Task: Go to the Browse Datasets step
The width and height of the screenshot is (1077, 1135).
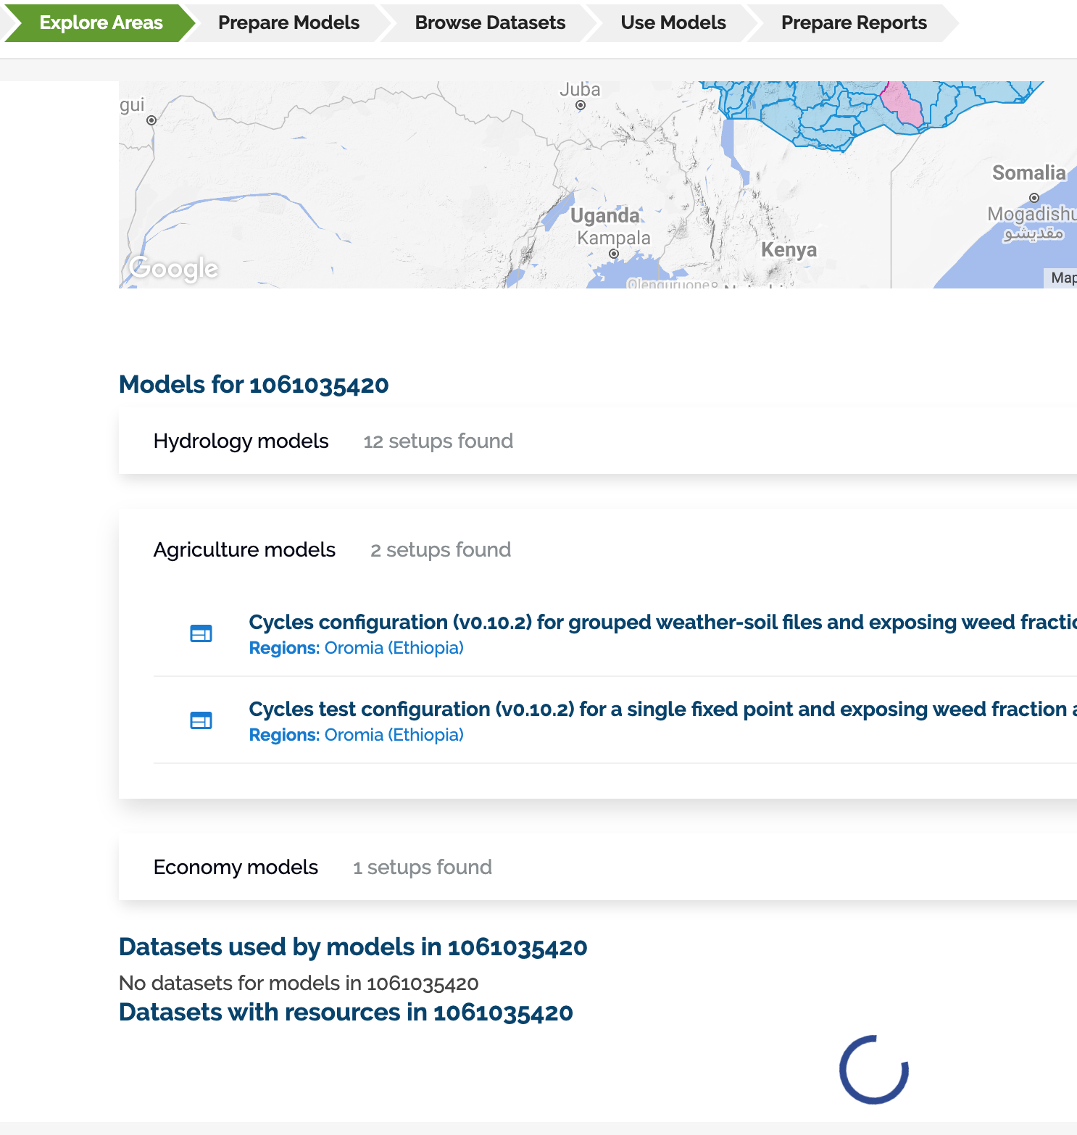Action: (x=490, y=23)
